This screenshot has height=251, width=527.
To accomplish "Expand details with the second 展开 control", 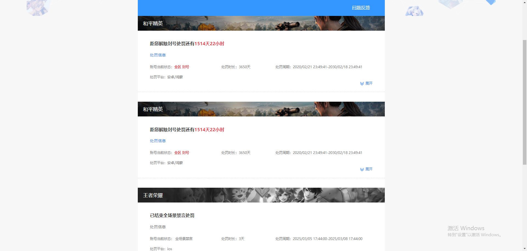I will [x=369, y=169].
